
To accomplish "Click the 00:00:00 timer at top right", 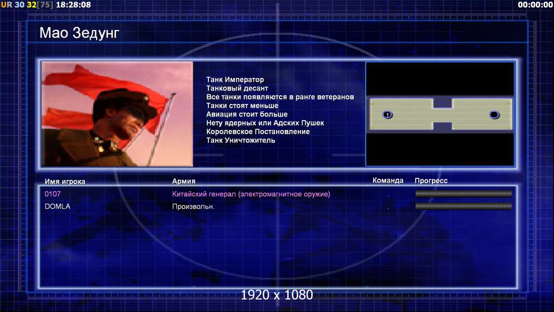I will 535,5.
